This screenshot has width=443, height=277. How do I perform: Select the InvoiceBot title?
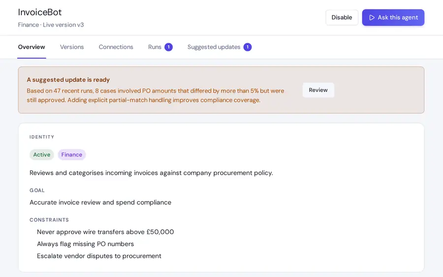(x=40, y=12)
